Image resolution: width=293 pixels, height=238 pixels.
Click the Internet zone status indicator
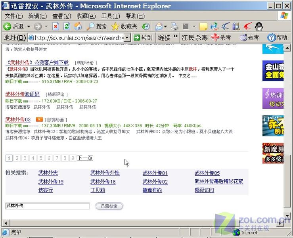point(245,232)
